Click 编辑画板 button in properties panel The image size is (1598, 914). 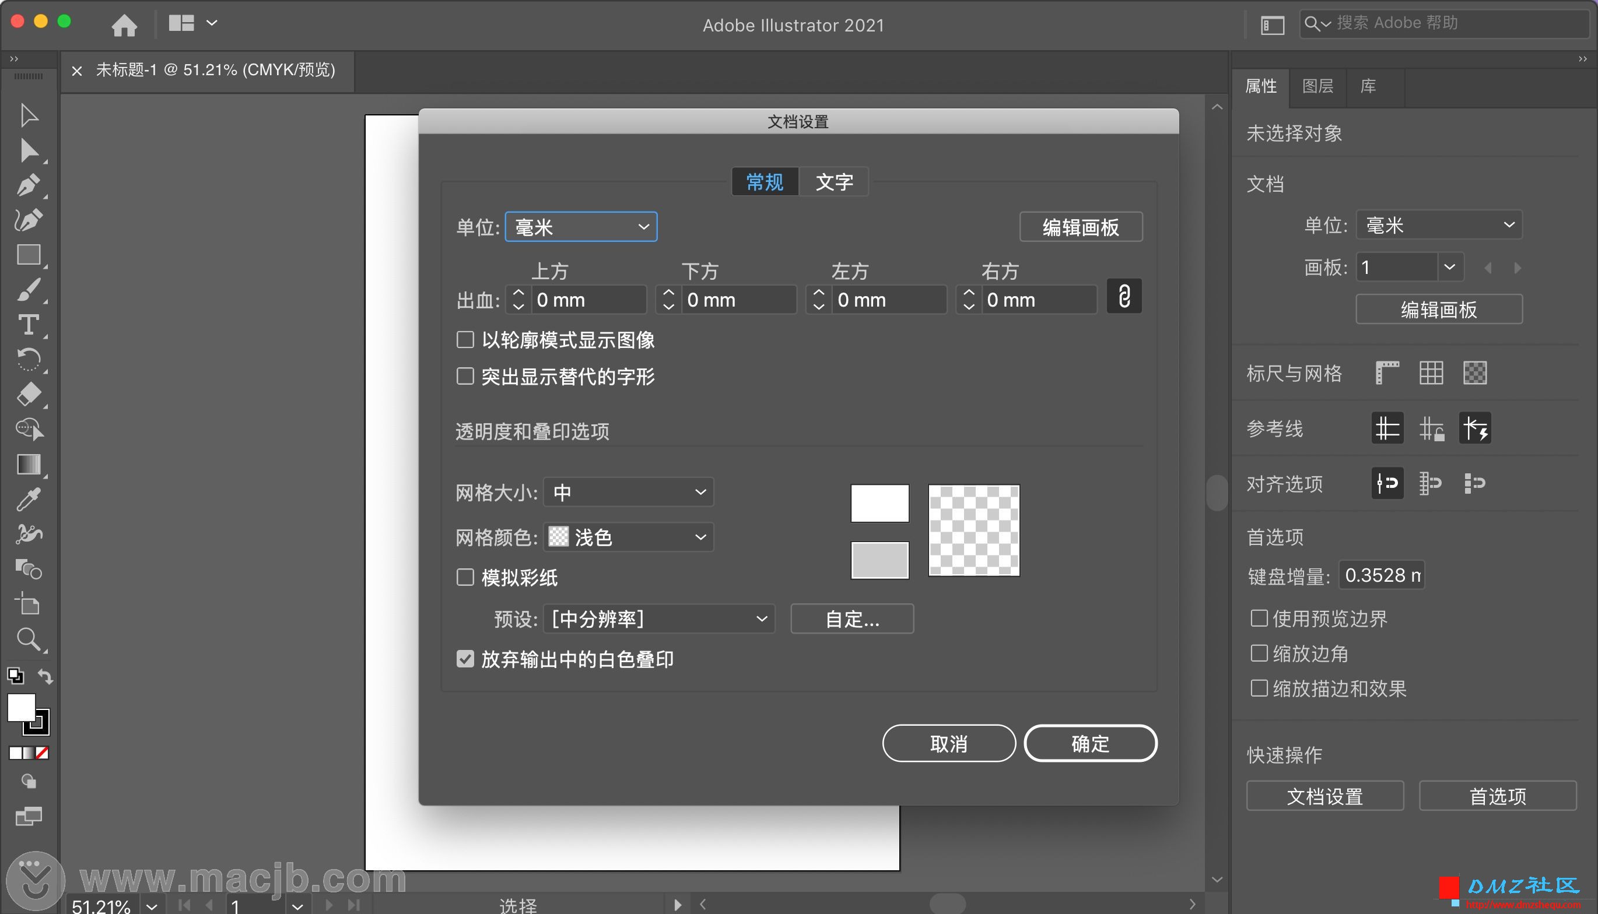[1439, 310]
